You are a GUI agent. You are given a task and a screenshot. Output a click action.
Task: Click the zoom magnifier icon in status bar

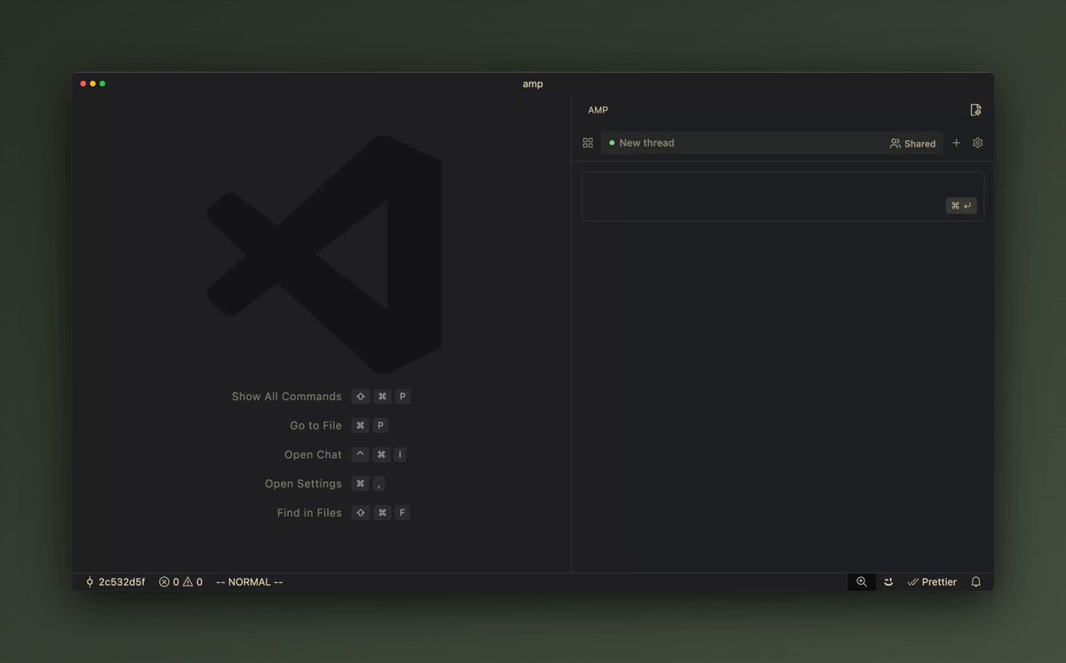pos(862,582)
